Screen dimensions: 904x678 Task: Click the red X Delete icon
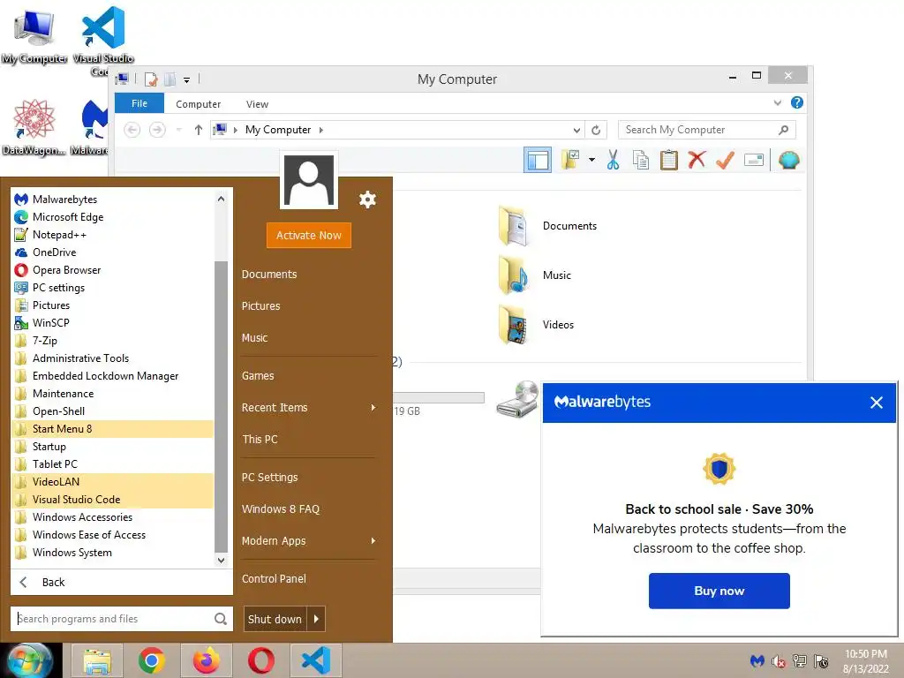(697, 160)
